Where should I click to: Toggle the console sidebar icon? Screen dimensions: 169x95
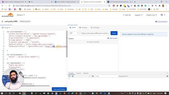69,76
